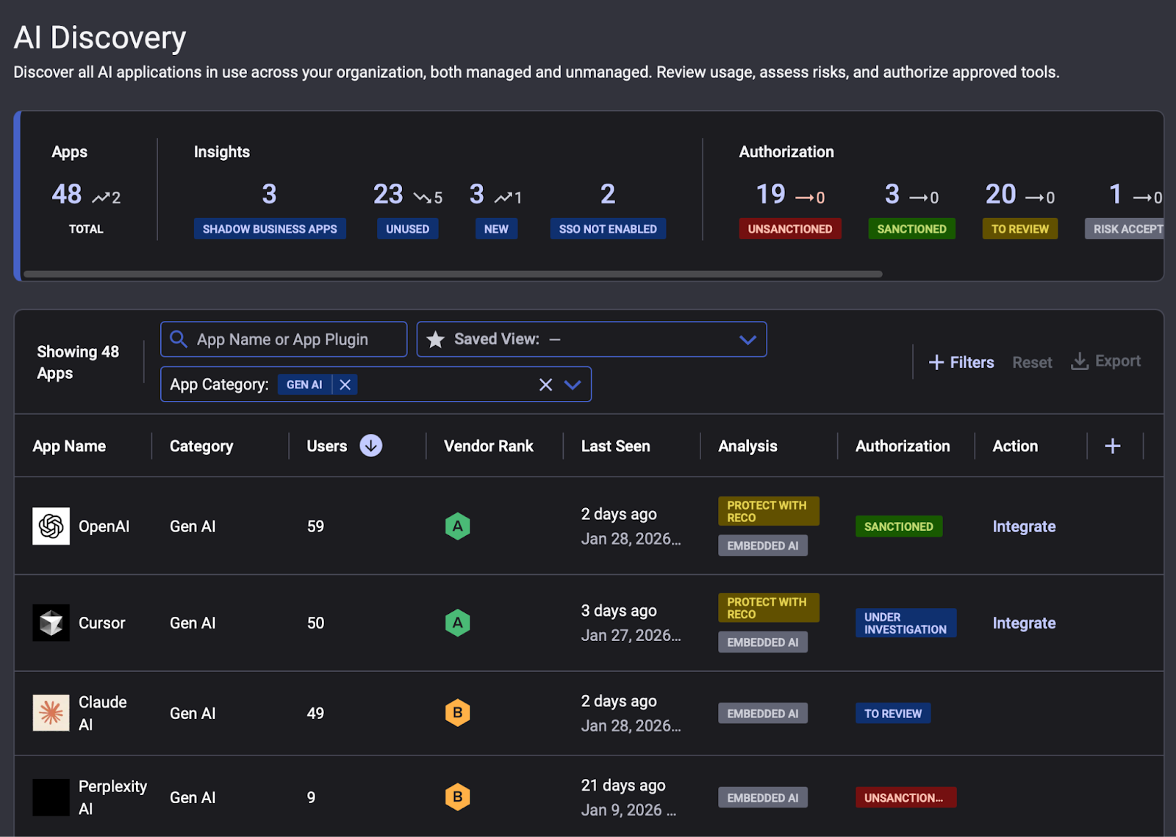Click the Action column header
1176x837 pixels.
pos(1015,446)
